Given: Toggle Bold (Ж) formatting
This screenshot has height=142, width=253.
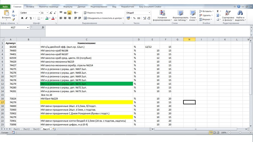Looking at the screenshot, I should click(22, 18).
